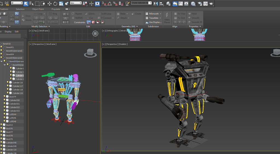This screenshot has height=154, width=280.
Task: Open the Material Editor icon
Action: pos(193,4)
